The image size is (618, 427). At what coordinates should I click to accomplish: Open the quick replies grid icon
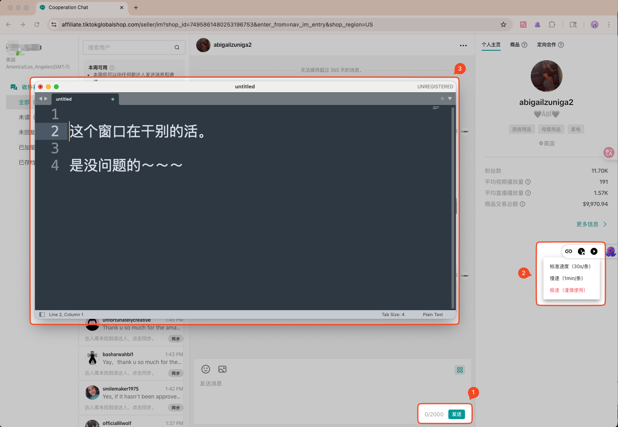pos(460,370)
